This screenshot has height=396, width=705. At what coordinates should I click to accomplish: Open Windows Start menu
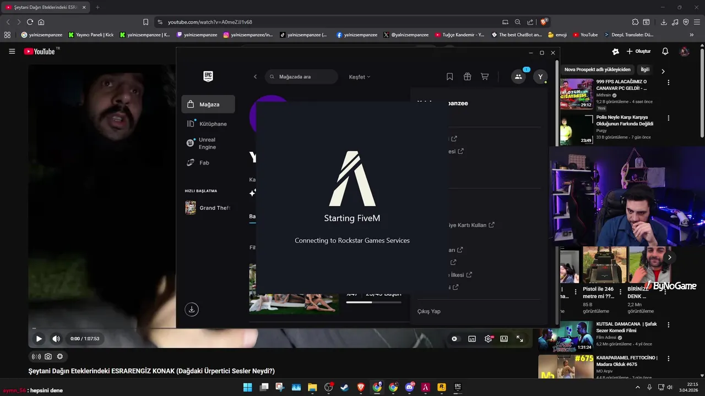click(247, 387)
